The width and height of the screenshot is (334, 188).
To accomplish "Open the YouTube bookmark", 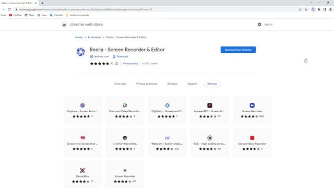I will coord(15,15).
